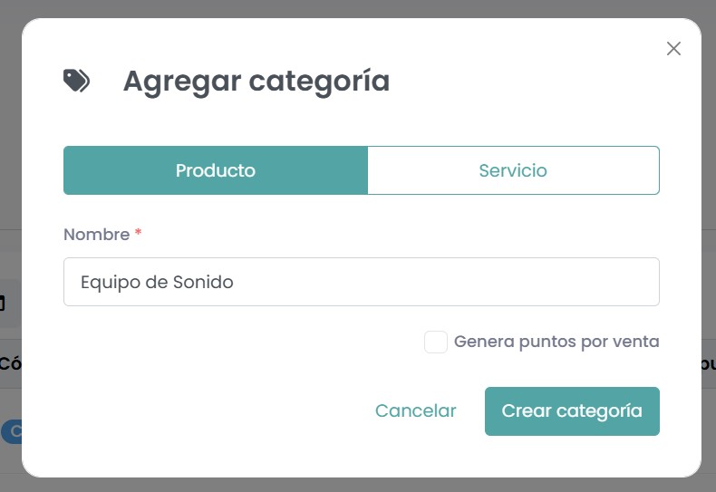Select the Producto tab
The image size is (716, 492).
pyautogui.click(x=216, y=170)
